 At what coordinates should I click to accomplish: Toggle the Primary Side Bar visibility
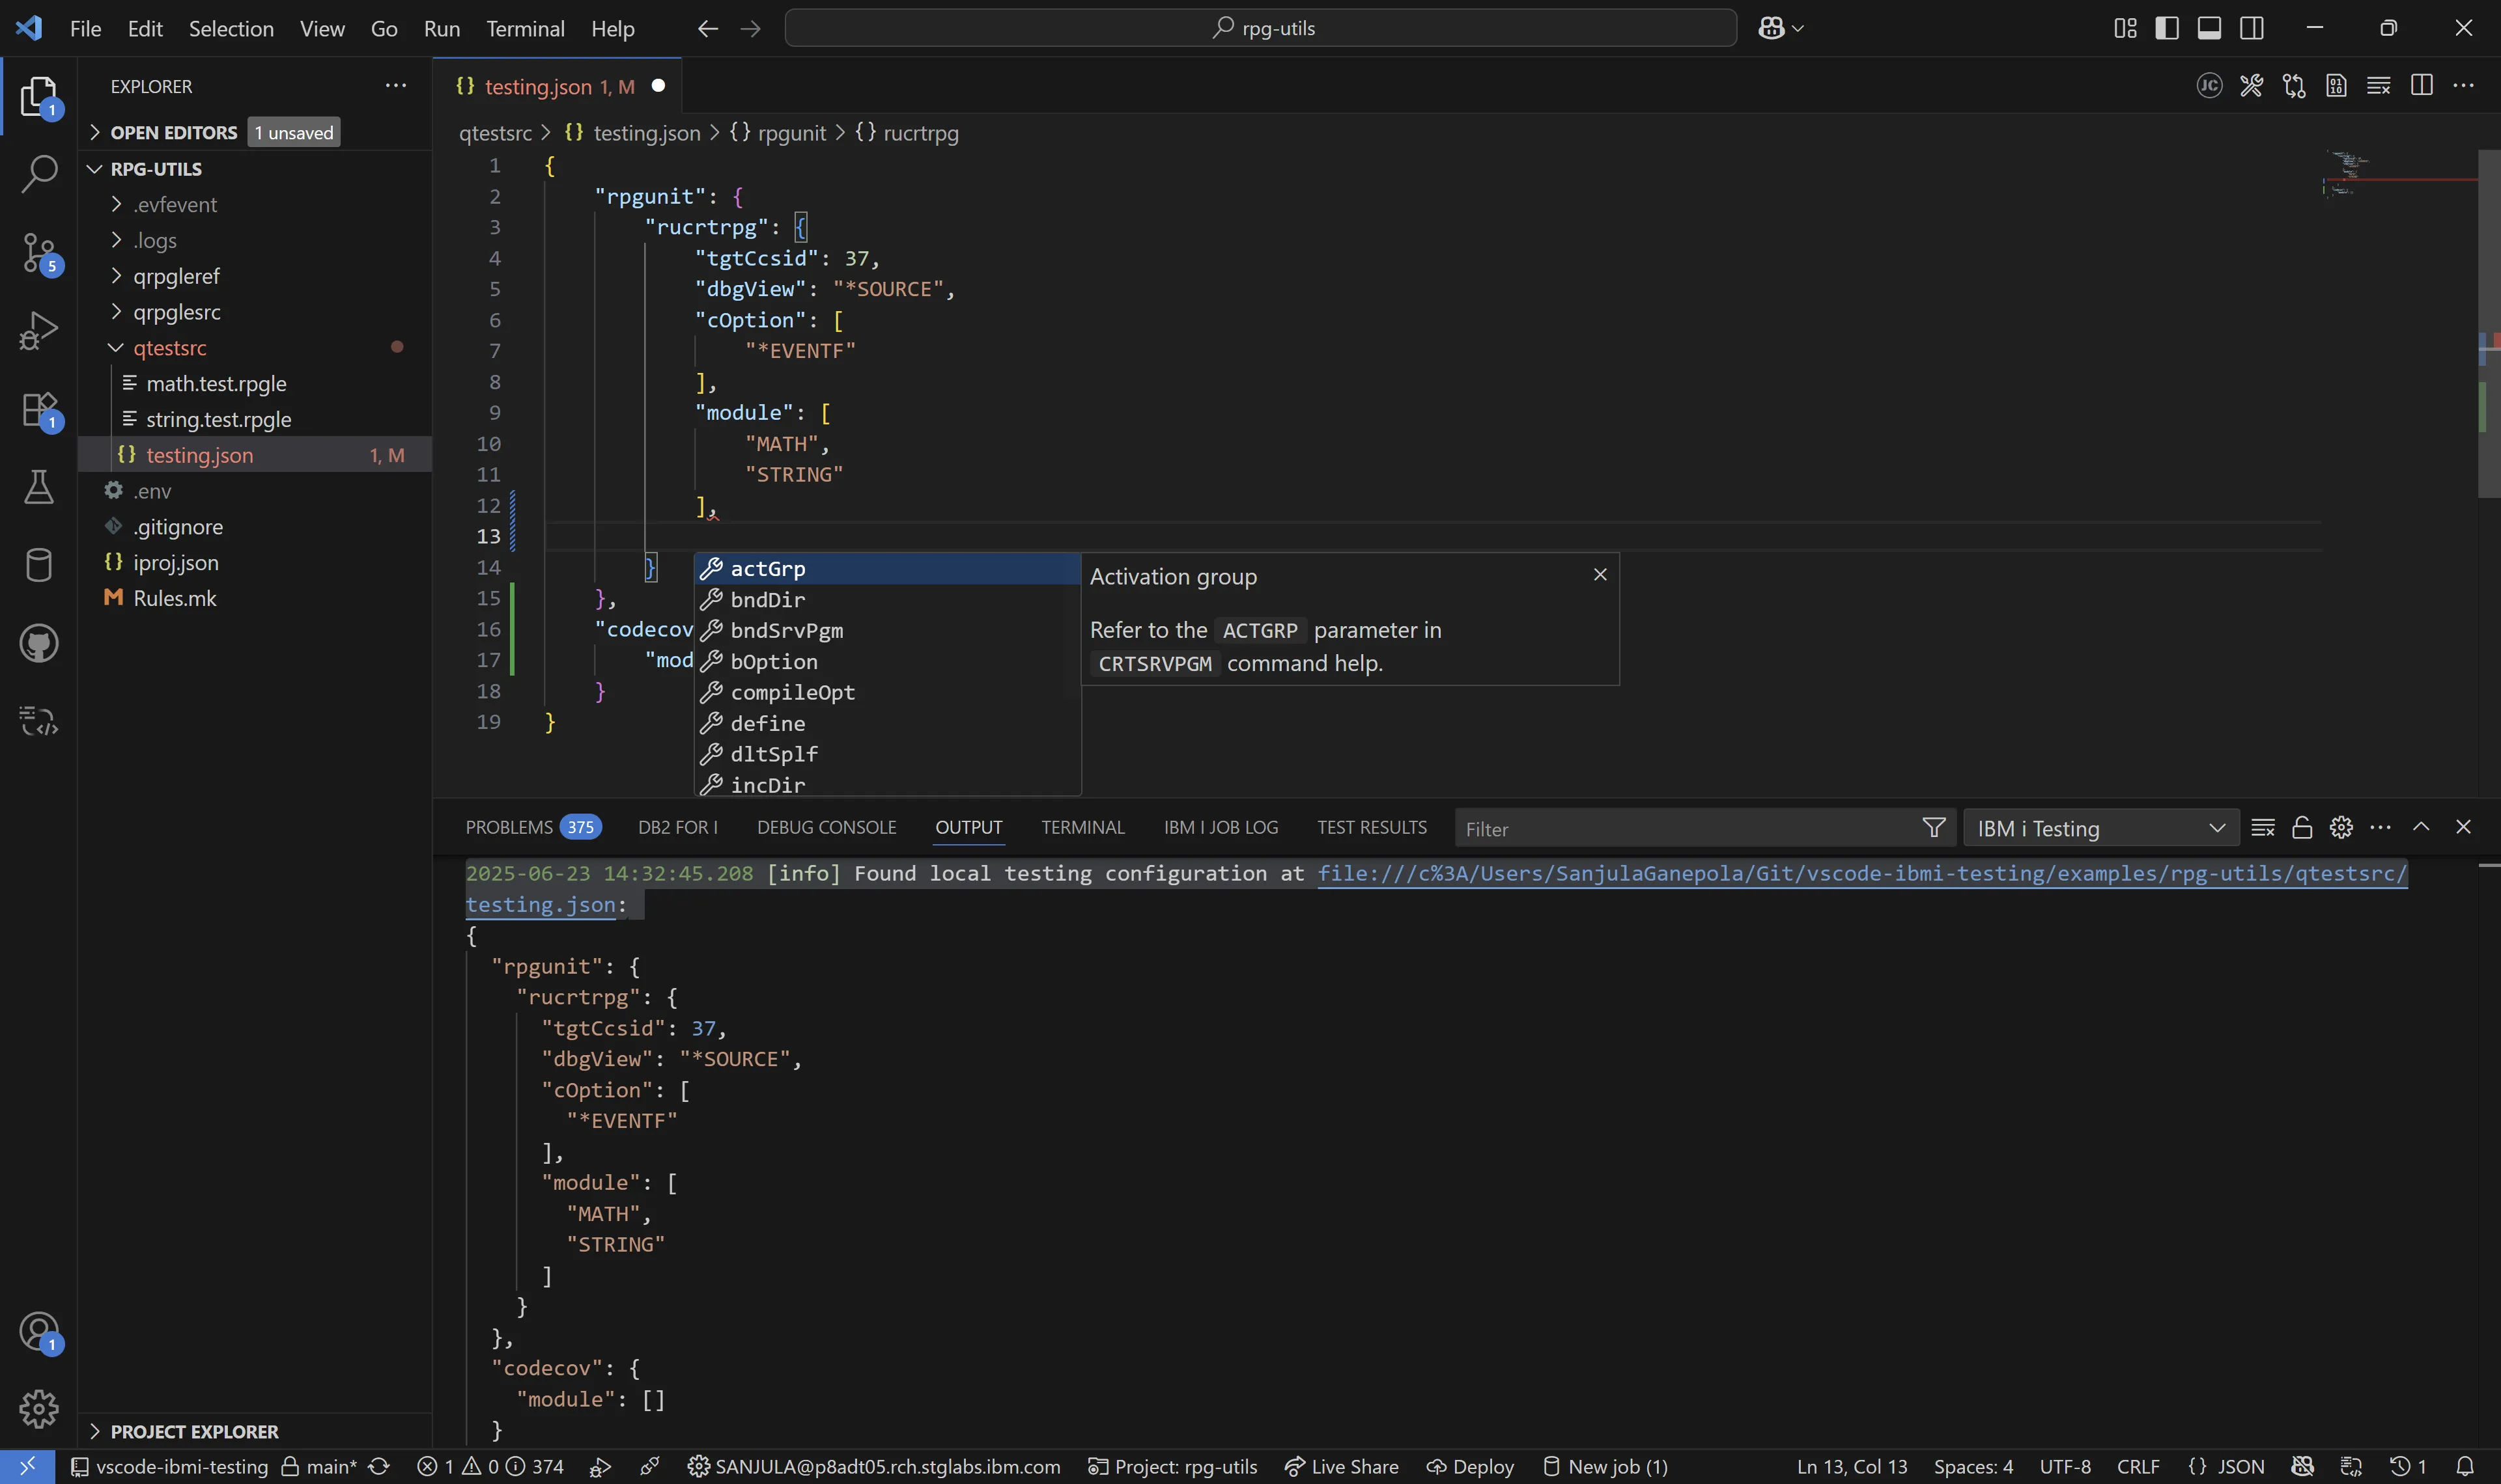(x=2167, y=28)
